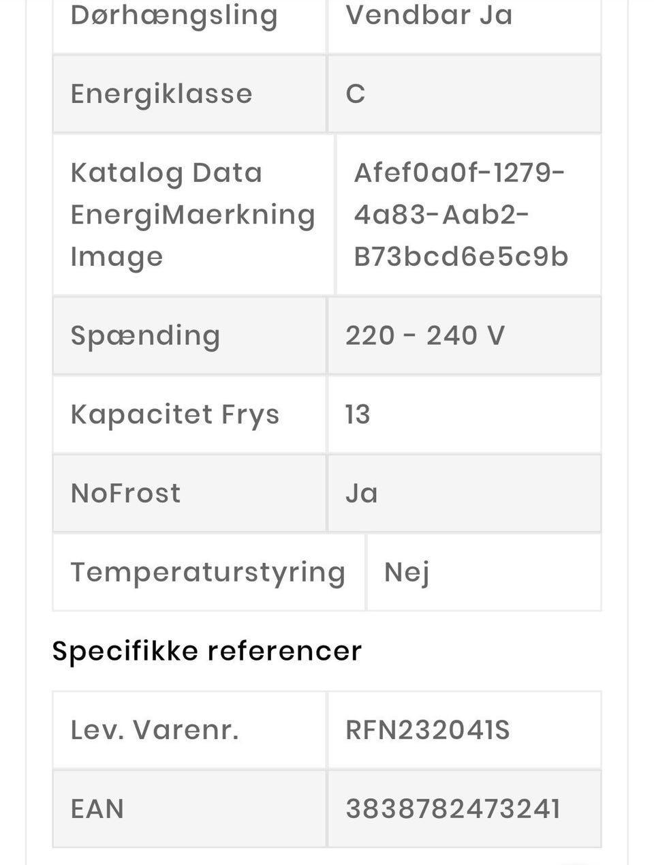This screenshot has height=865, width=654.
Task: Click the Energiklasse label cell
Action: (x=161, y=93)
